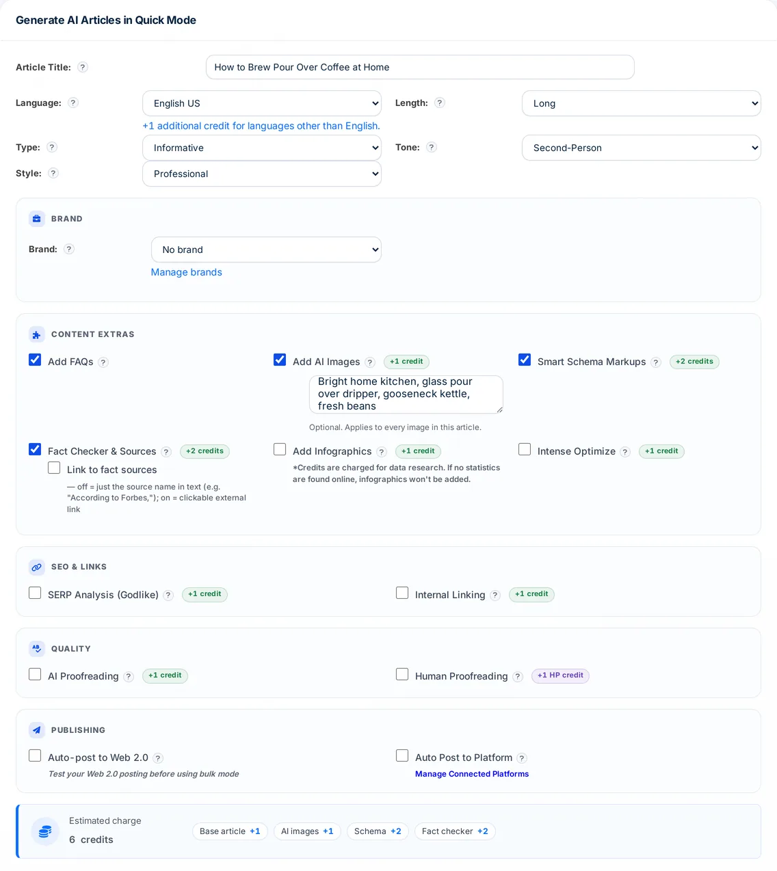
Task: Click the help icon next to Add Infographics
Action: (382, 452)
